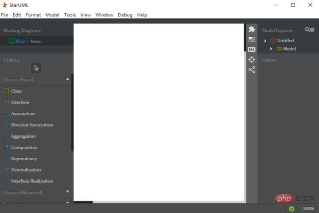Image resolution: width=319 pixels, height=213 pixels.
Task: Open the Debug menu
Action: click(125, 15)
